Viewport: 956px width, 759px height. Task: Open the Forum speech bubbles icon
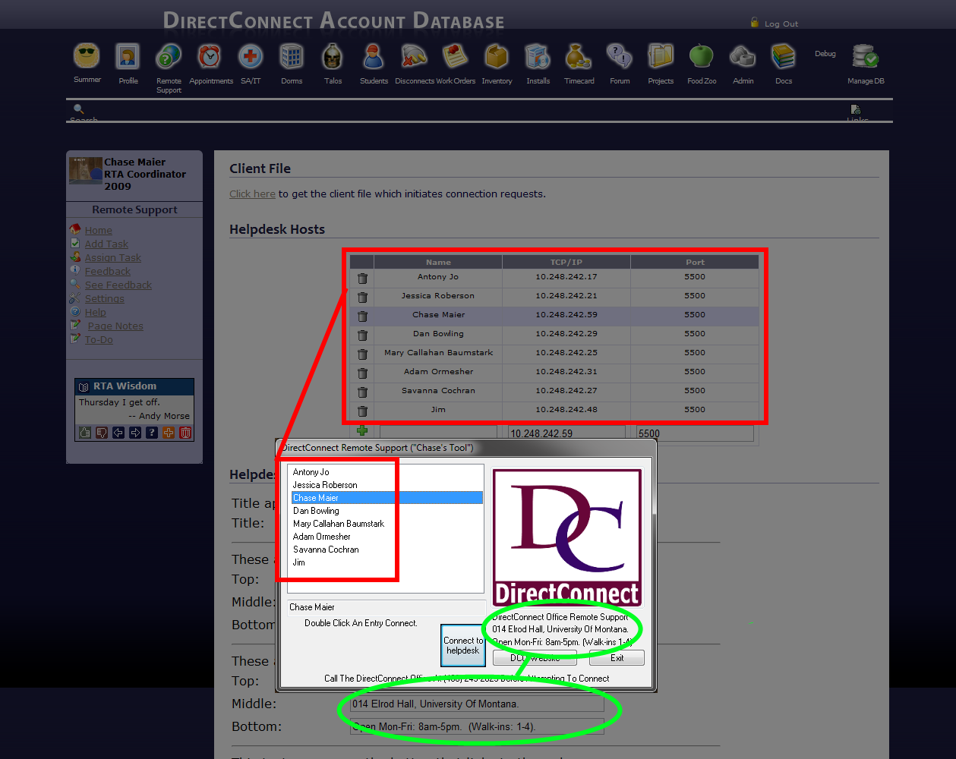pyautogui.click(x=620, y=57)
